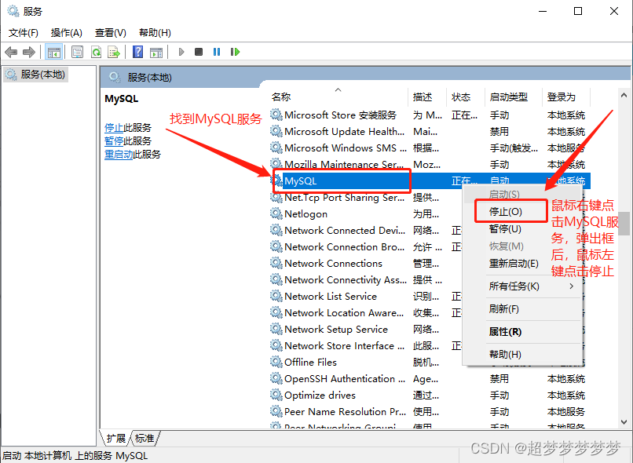This screenshot has width=633, height=463.
Task: Click gear icon of Network List Service
Action: click(276, 297)
